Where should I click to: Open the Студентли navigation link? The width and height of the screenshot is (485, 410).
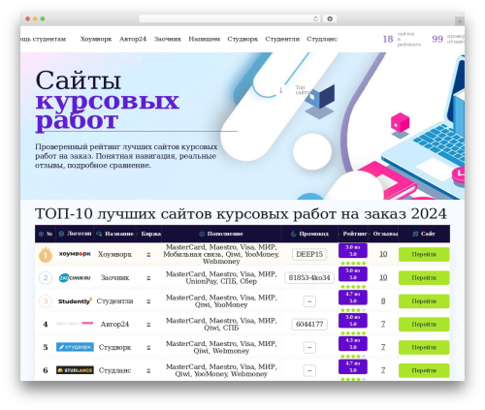(282, 39)
